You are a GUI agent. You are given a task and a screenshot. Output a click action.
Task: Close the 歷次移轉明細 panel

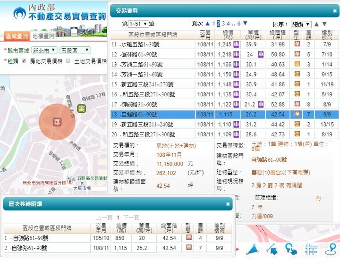point(228,204)
